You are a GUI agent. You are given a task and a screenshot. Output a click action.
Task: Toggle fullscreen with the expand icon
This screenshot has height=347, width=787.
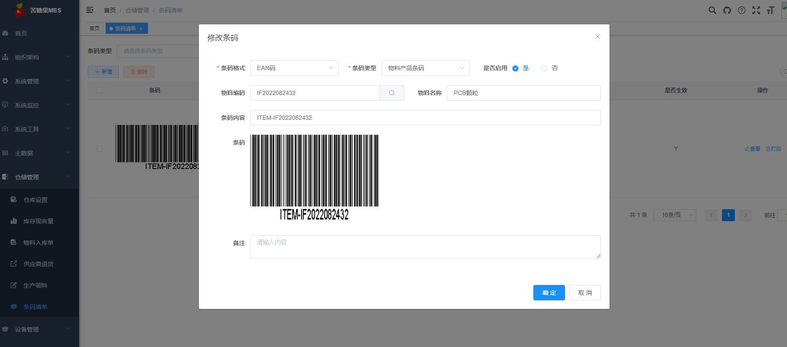(x=756, y=10)
